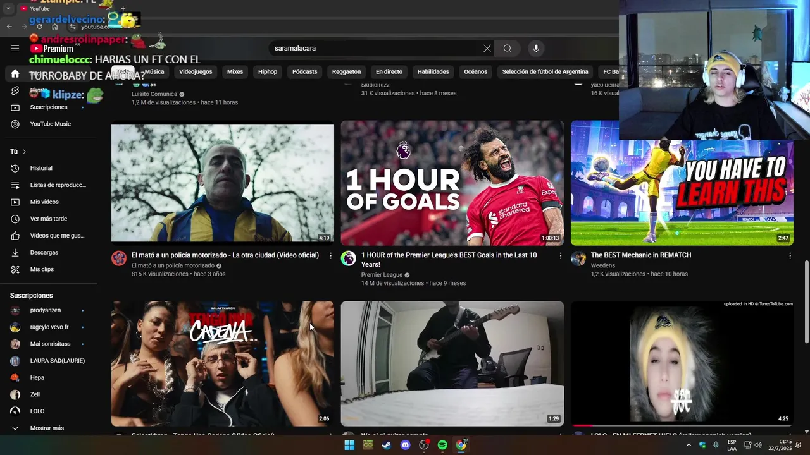The height and width of the screenshot is (455, 810).
Task: Reload the page in the browser
Action: point(40,27)
